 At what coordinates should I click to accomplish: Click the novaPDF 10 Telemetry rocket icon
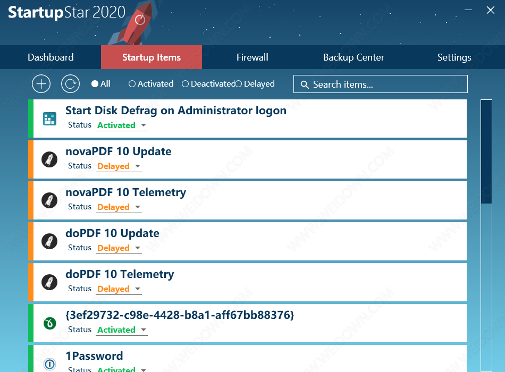pyautogui.click(x=49, y=200)
